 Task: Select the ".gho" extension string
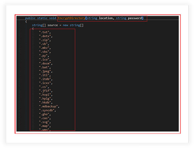pos(44,114)
